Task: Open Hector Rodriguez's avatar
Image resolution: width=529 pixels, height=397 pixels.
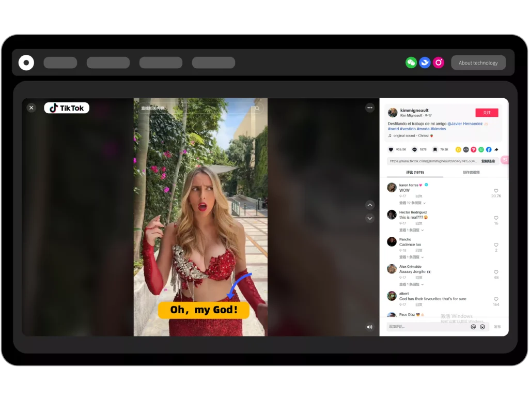Action: click(392, 215)
